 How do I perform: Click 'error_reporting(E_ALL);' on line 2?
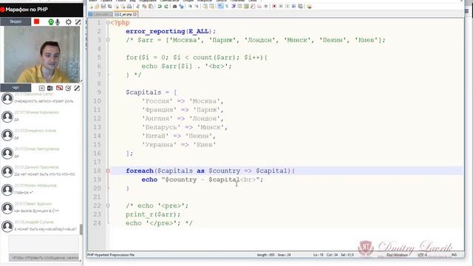tap(171, 31)
